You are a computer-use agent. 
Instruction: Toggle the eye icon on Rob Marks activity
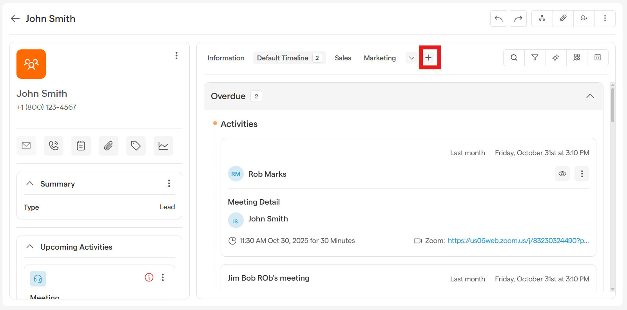pos(562,174)
